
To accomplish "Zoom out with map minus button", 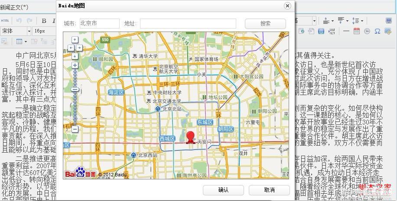I will click(75, 130).
